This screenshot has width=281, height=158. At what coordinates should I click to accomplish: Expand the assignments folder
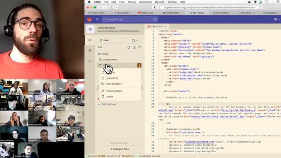point(108,60)
